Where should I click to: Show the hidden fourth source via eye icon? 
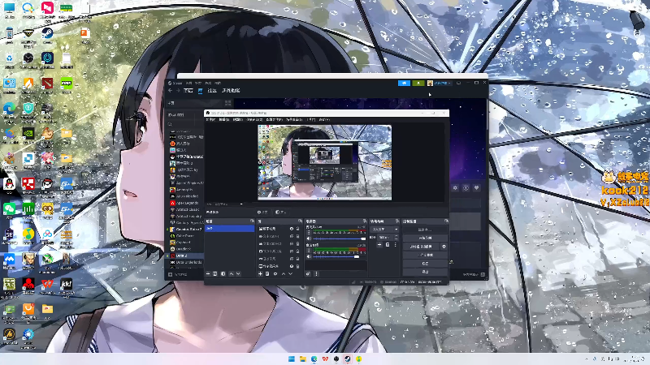point(292,251)
